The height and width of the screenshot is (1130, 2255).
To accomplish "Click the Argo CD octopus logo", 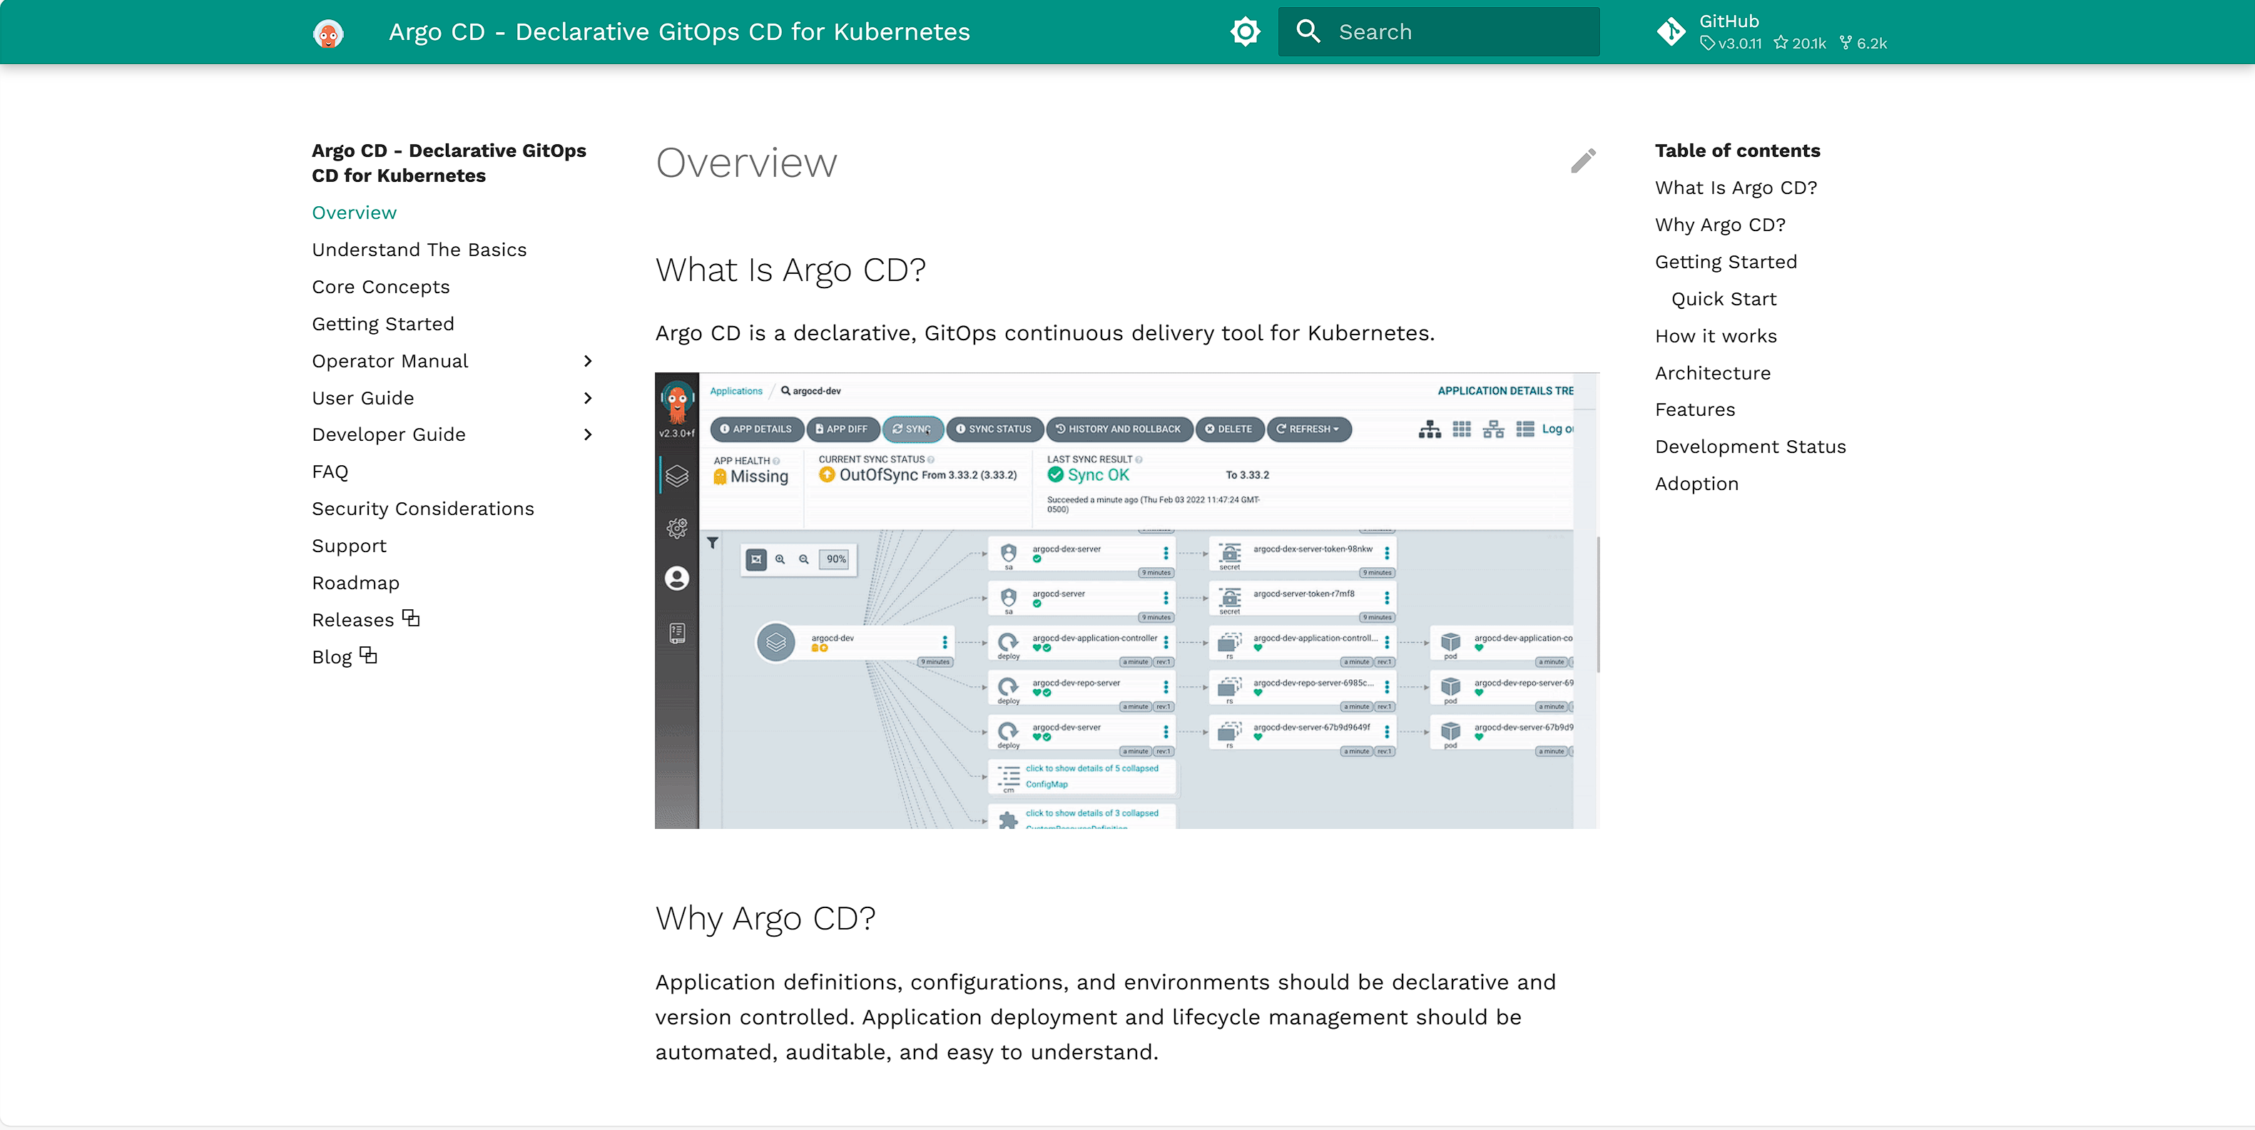I will (x=328, y=32).
